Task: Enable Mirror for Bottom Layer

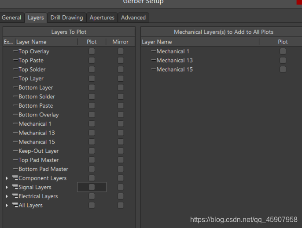Action: point(121,87)
